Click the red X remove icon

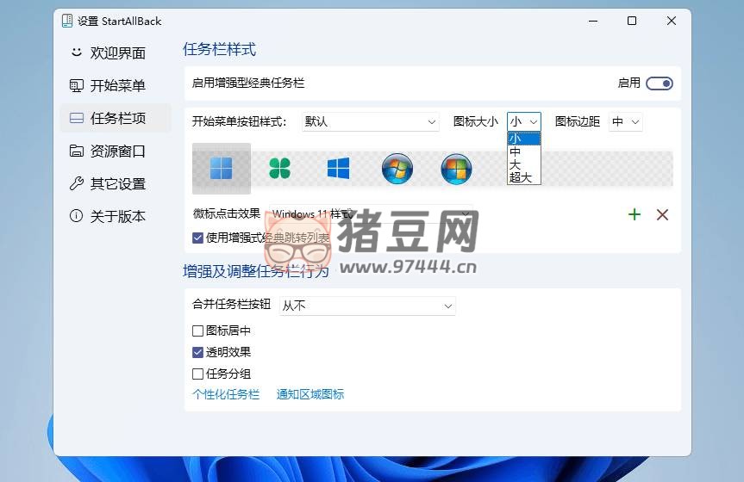pos(662,214)
